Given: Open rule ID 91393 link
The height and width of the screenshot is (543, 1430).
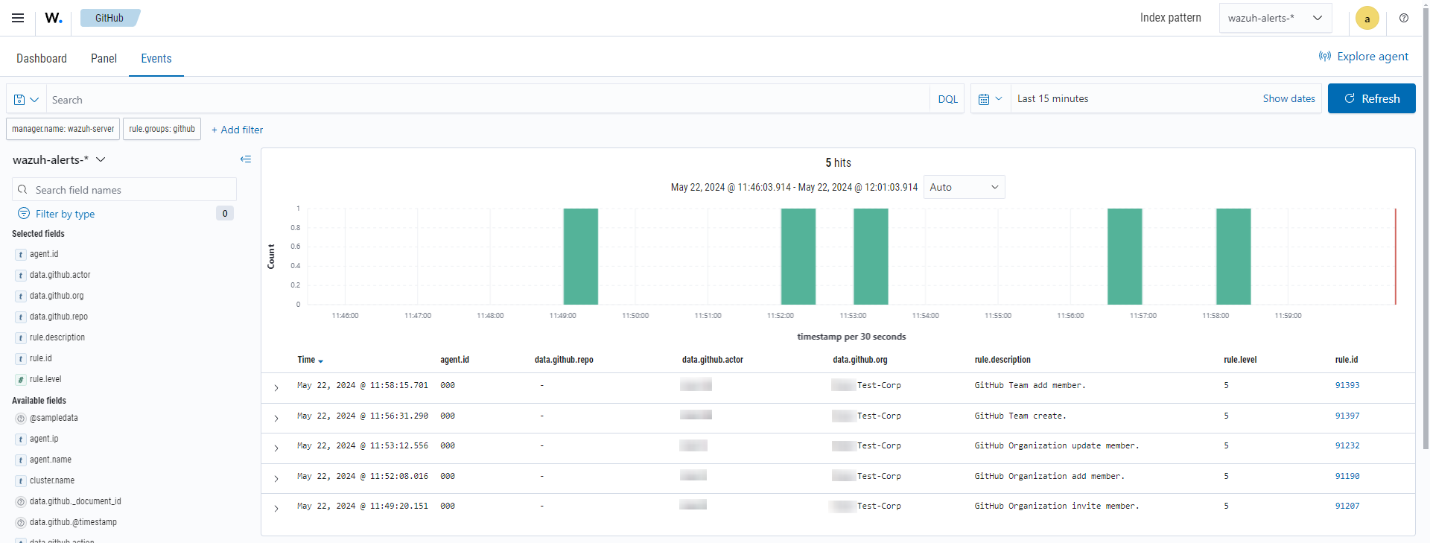Looking at the screenshot, I should [x=1347, y=385].
